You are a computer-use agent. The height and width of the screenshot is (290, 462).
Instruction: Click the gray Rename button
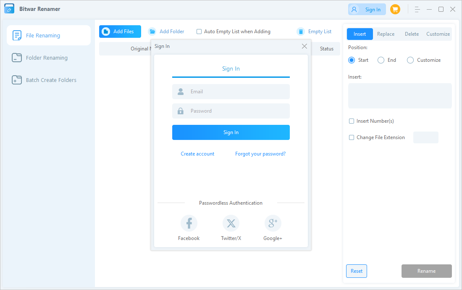click(426, 271)
